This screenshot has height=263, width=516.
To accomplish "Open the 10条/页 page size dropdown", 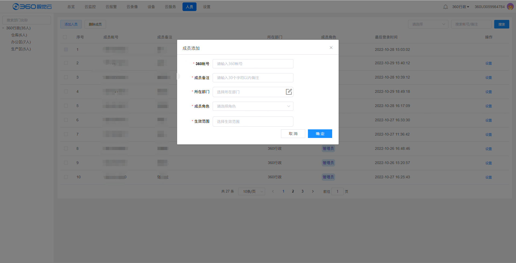I will (x=251, y=191).
